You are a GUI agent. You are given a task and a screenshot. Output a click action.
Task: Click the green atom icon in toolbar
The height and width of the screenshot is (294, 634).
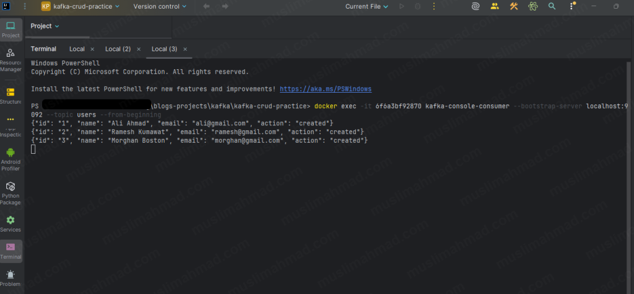coord(533,6)
